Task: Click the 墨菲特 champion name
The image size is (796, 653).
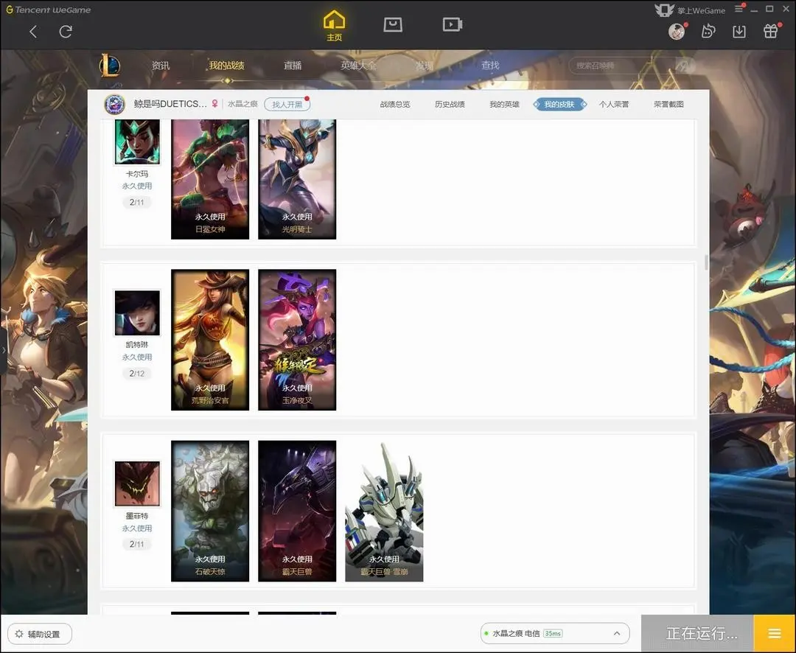Action: [137, 516]
